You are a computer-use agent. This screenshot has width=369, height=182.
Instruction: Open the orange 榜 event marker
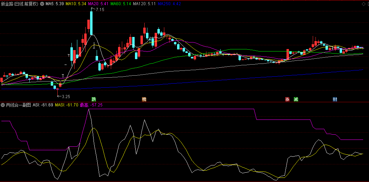pos(144,99)
